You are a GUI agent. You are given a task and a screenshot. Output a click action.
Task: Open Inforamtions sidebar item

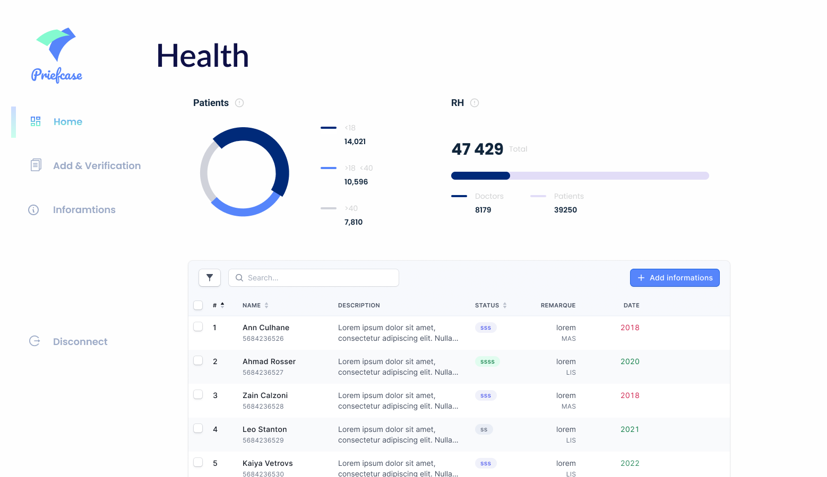pos(84,210)
